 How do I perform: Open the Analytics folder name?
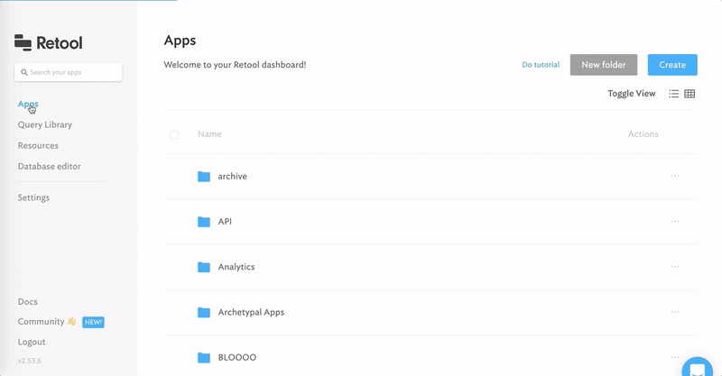coord(236,267)
